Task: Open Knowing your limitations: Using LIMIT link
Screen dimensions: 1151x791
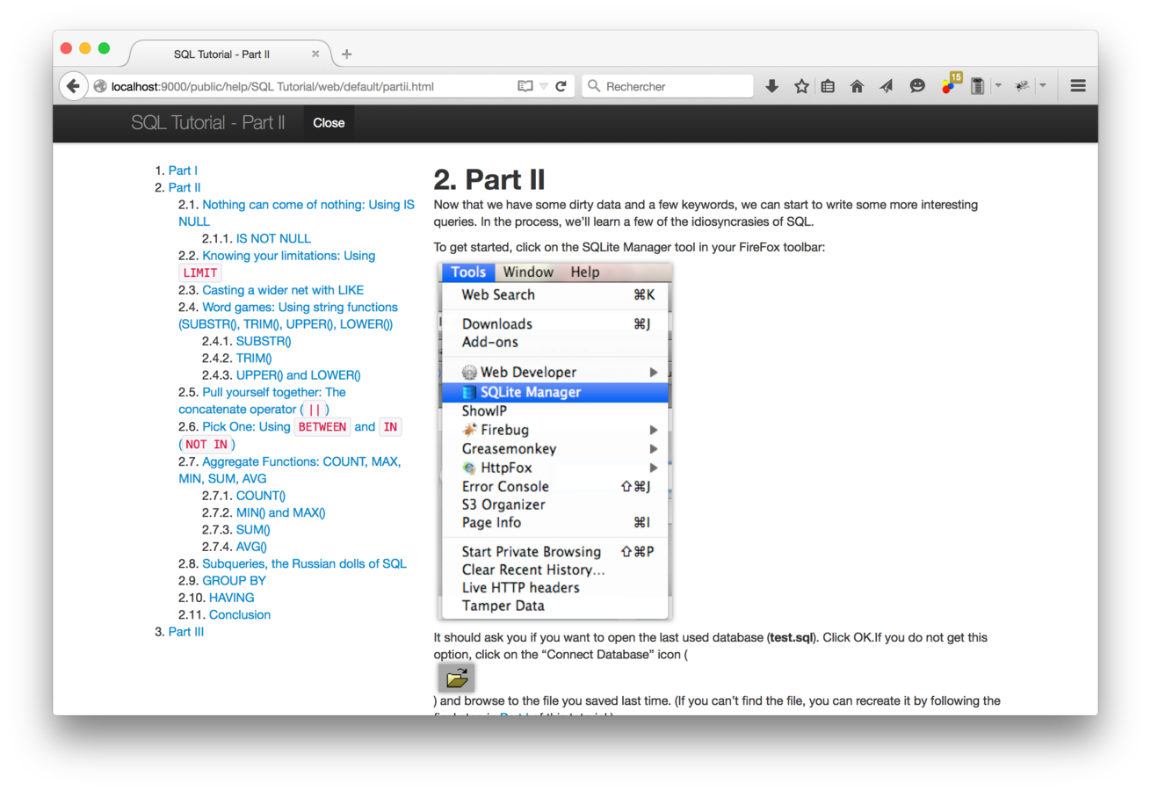Action: coord(277,264)
